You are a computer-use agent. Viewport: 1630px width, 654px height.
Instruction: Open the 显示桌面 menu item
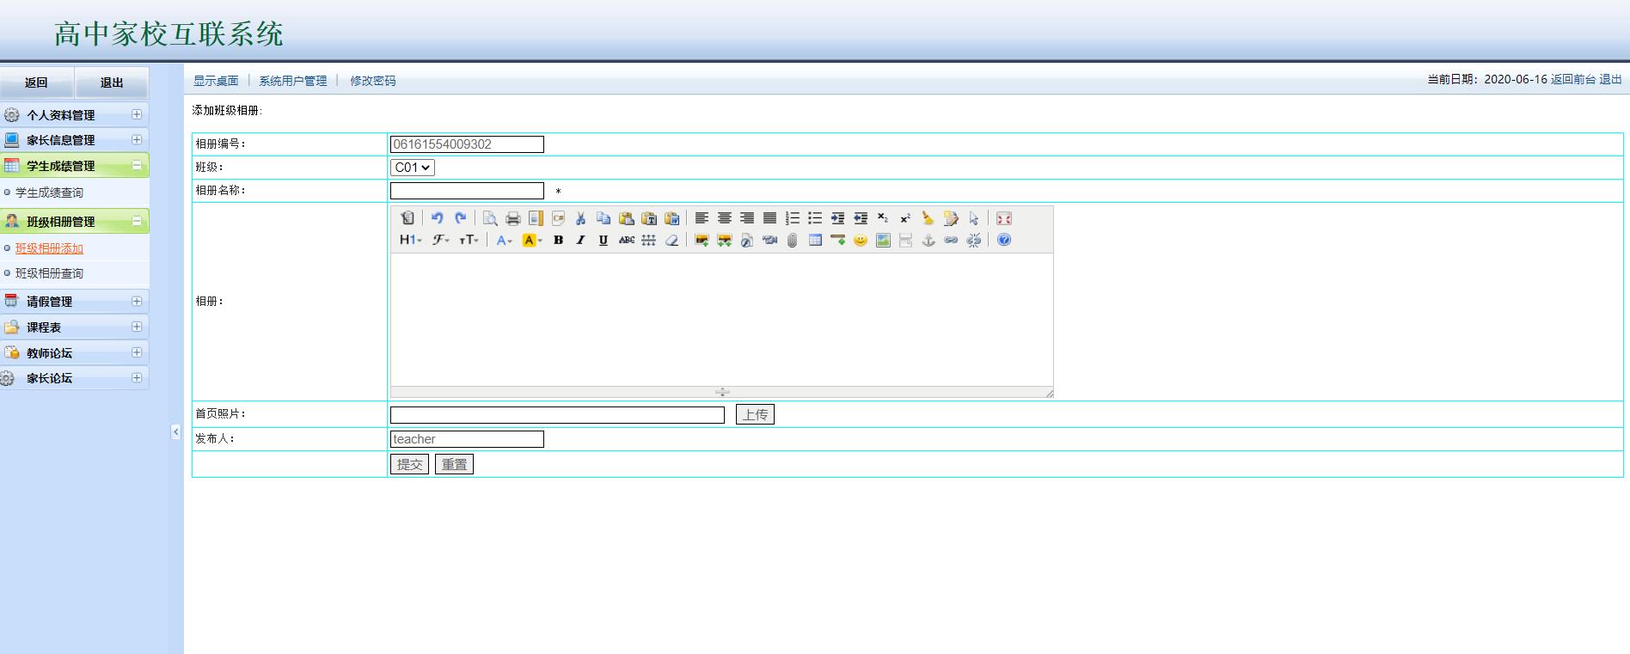[216, 81]
